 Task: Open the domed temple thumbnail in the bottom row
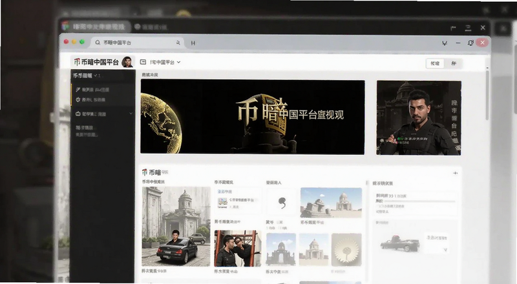314,249
